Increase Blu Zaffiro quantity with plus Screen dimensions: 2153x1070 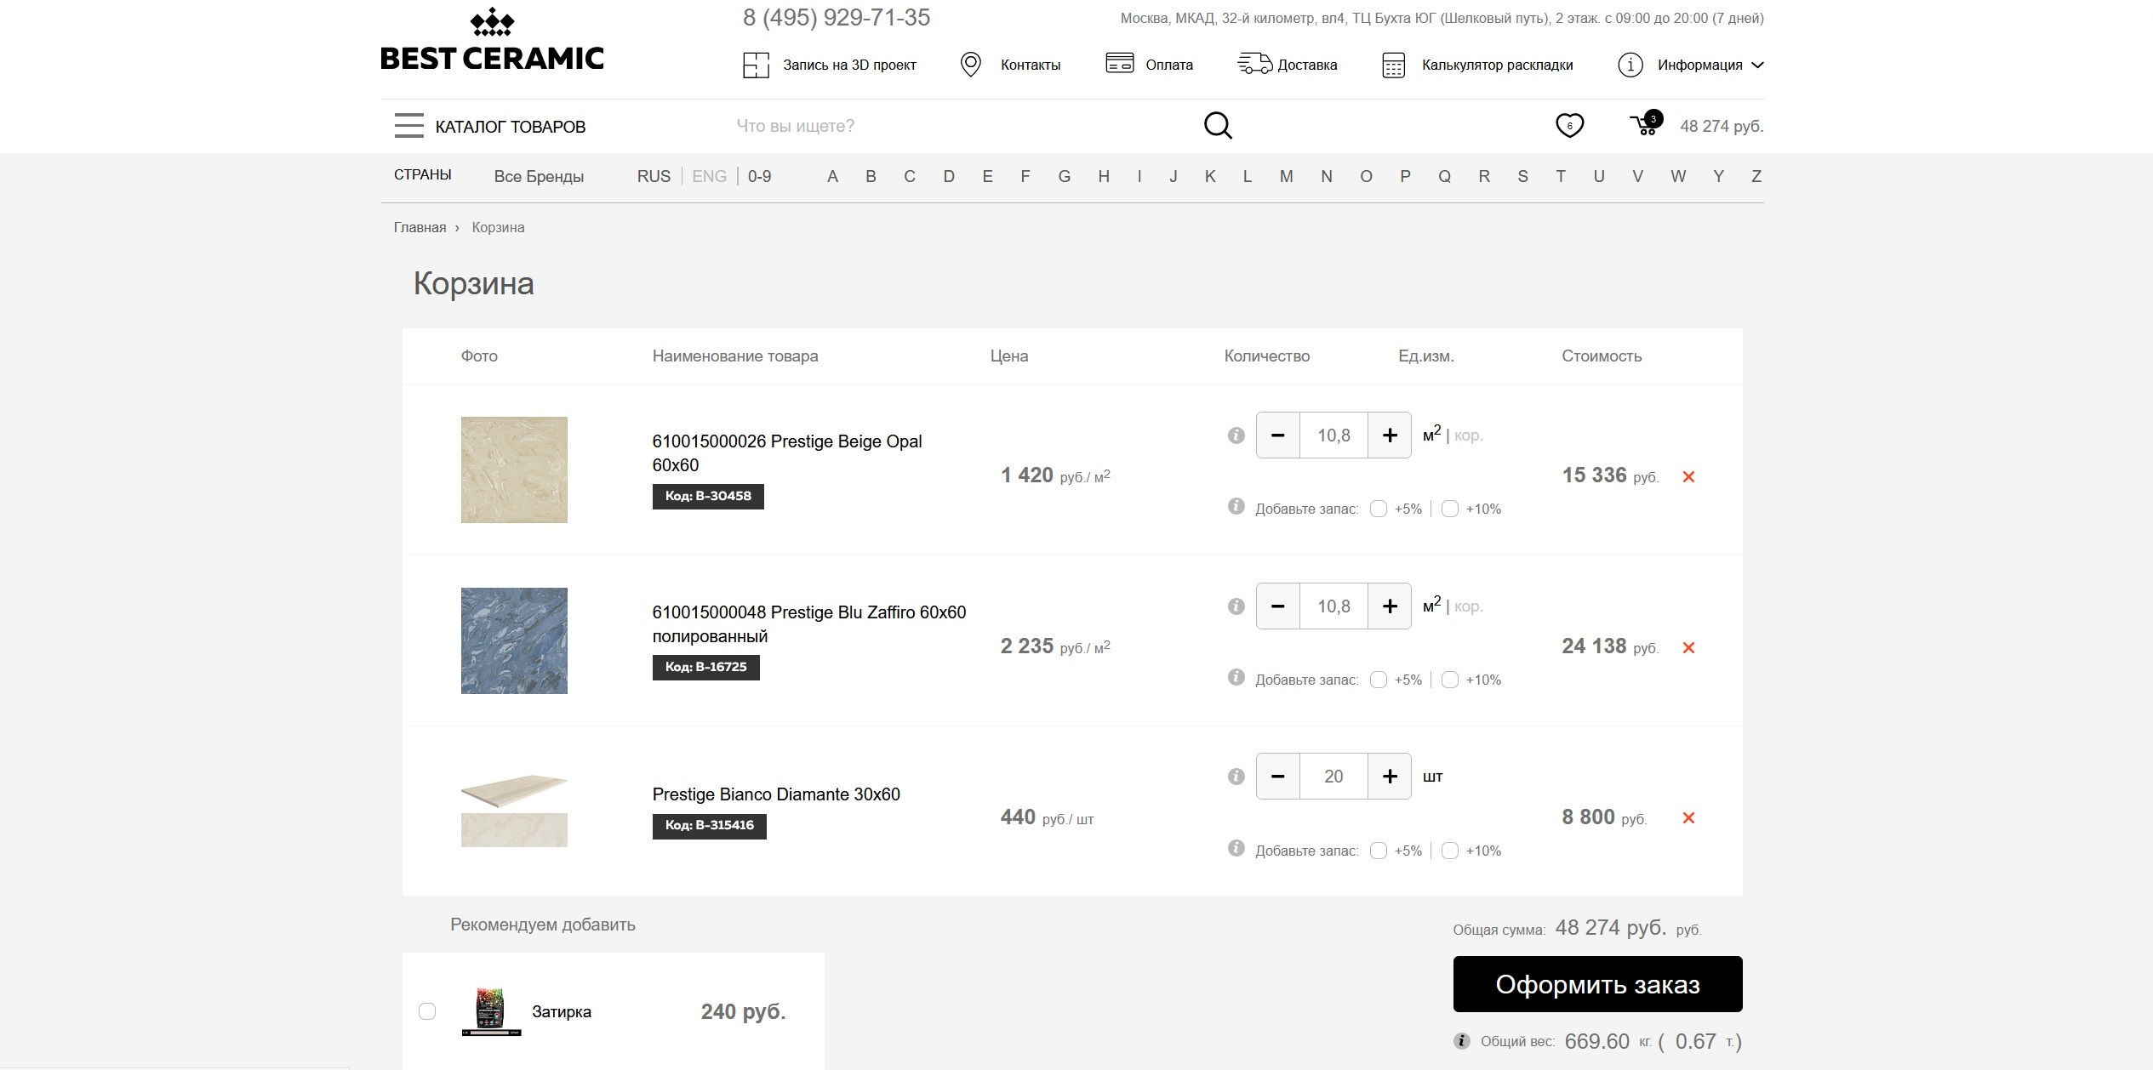1390,606
